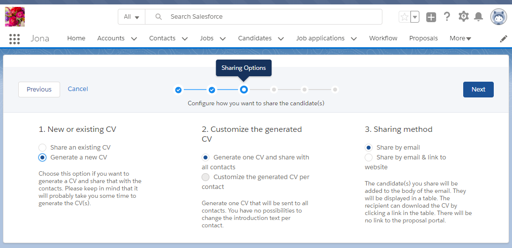Open the Proposals tab
512x248 pixels.
point(423,38)
